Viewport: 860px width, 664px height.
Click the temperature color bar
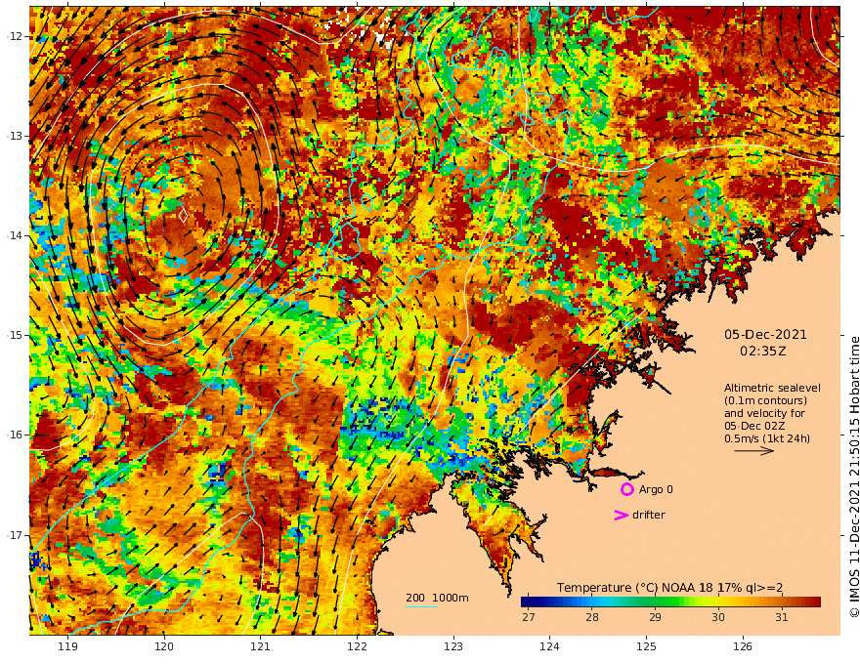click(x=670, y=602)
